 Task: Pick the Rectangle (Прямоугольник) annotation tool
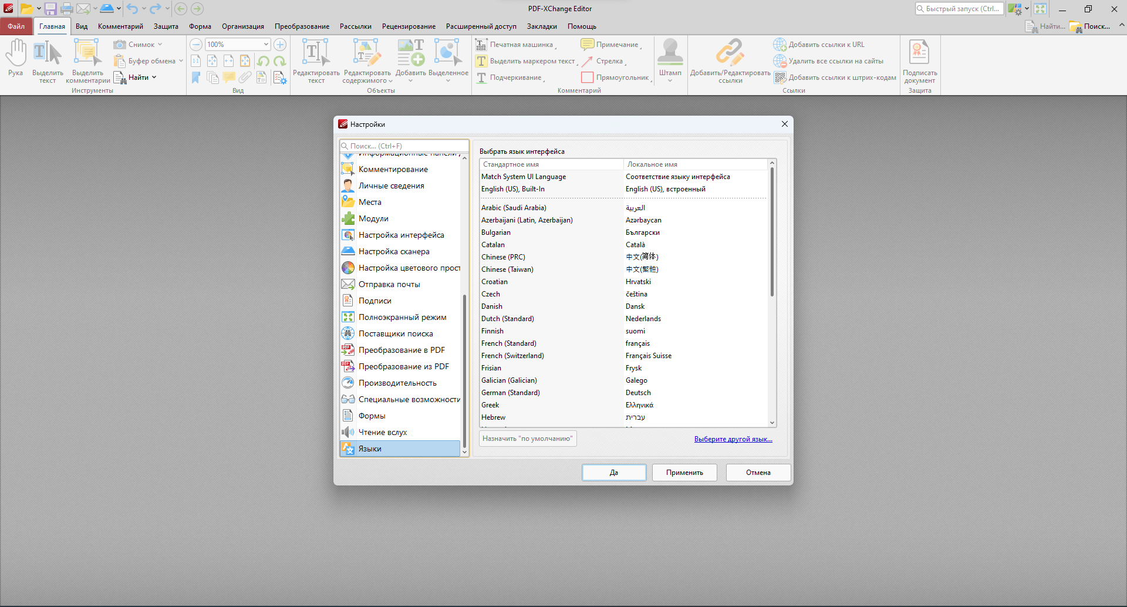pyautogui.click(x=616, y=77)
